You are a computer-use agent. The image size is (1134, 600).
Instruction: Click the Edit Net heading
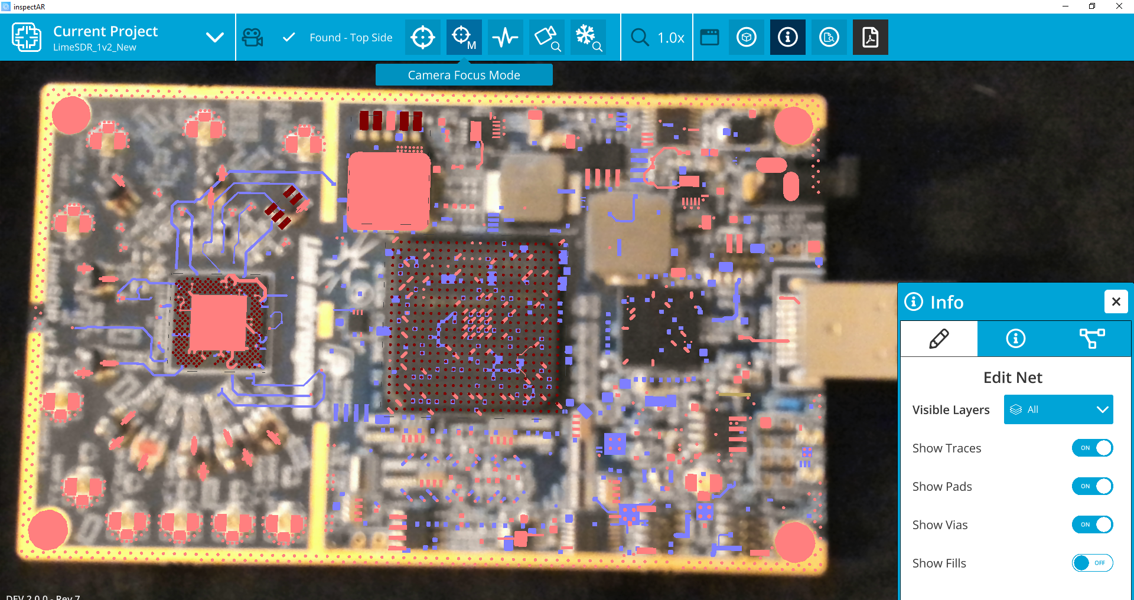coord(1013,378)
